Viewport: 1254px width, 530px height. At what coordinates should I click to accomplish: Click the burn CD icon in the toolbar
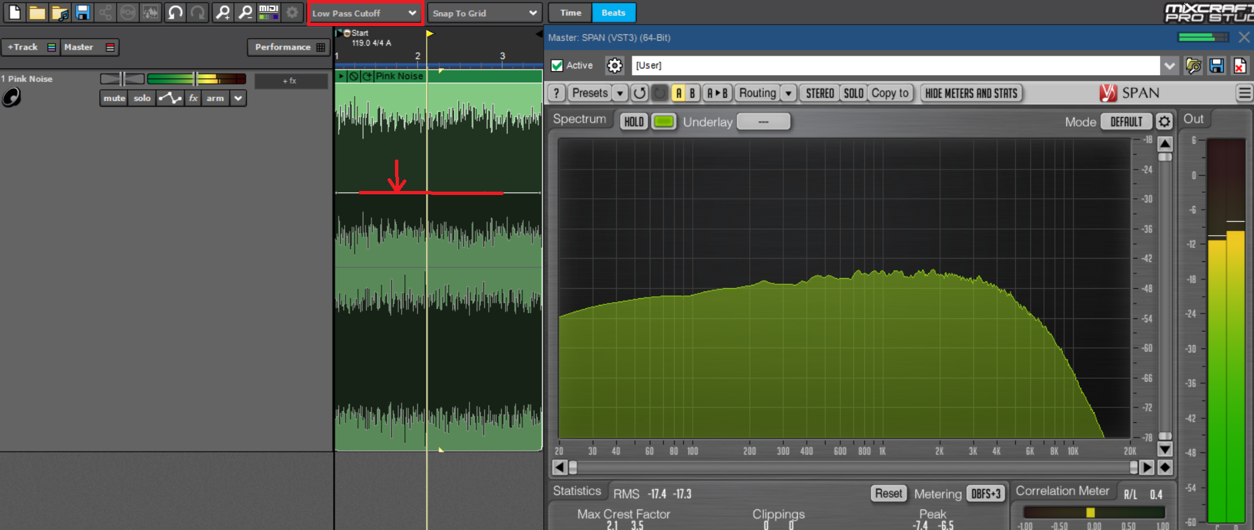point(128,12)
